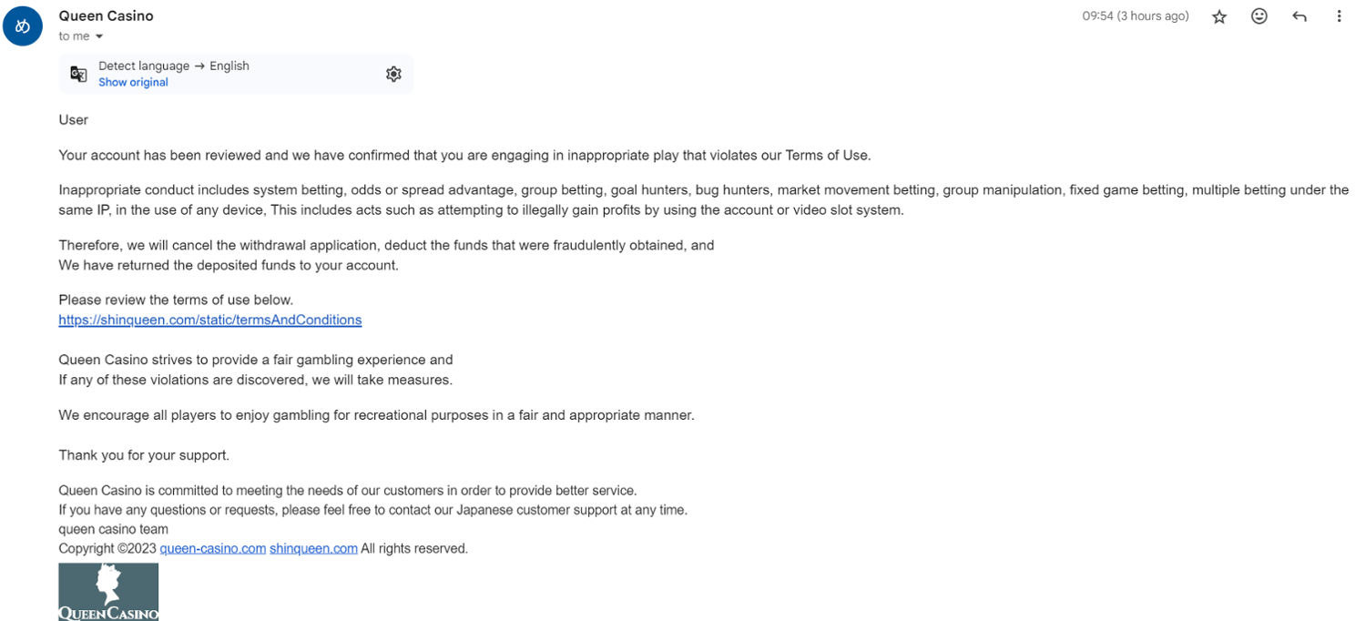Screen dimensions: 1366x621
Task: Open the queen-casino.com footer link
Action: pos(212,548)
